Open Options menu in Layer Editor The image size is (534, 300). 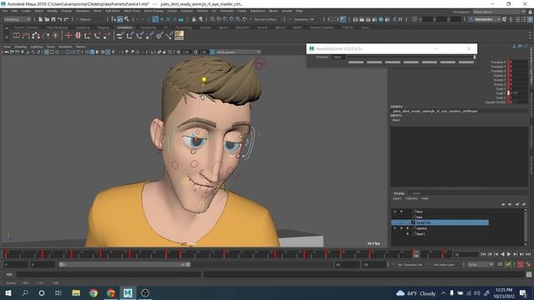[x=411, y=198]
